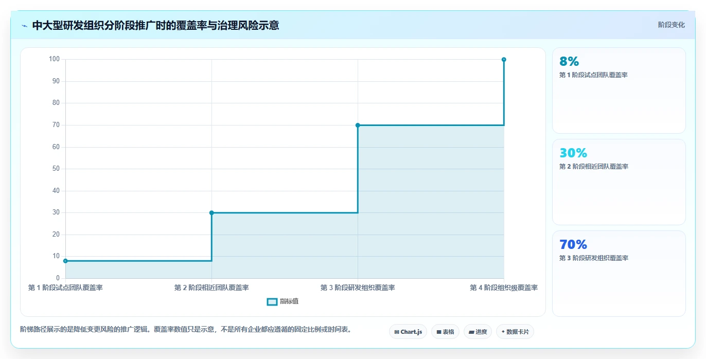
Task: Select the data point at value 30
Action: click(211, 212)
